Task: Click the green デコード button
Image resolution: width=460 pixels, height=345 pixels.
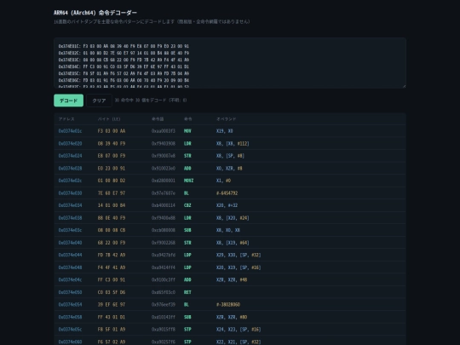Action: tap(69, 101)
